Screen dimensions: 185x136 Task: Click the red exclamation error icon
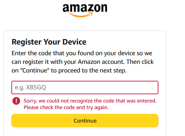coord(16,101)
